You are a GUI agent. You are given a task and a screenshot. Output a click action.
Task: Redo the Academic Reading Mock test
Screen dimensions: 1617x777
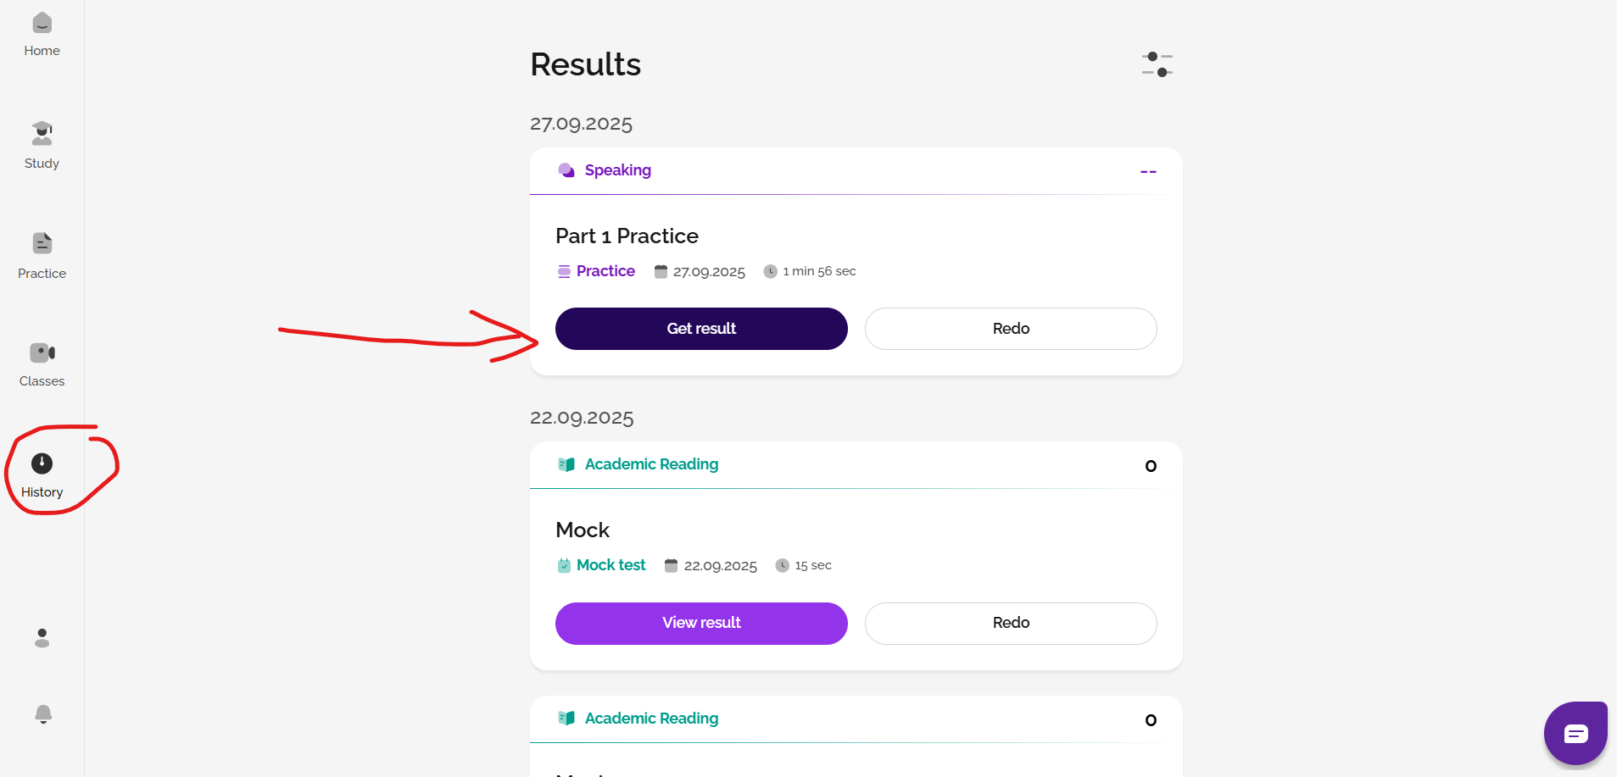pos(1011,623)
